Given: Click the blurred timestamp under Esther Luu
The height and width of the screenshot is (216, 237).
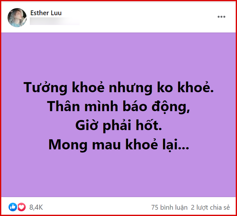Looking at the screenshot, I should coord(55,21).
